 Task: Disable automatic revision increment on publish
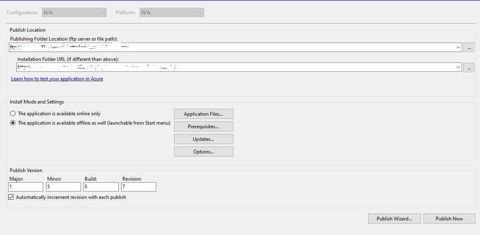10,197
